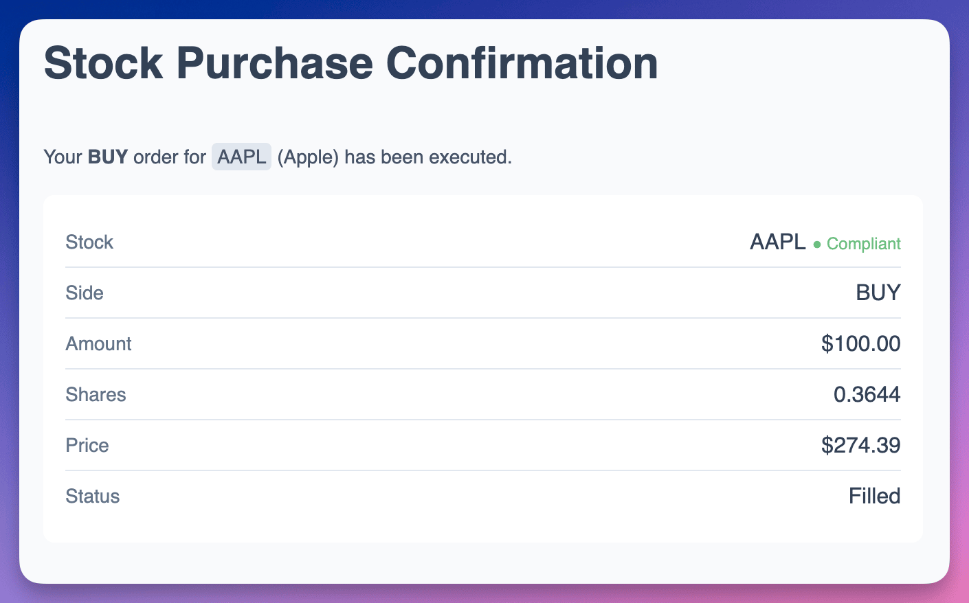Click the AAPL value in Stock row
The width and height of the screenshot is (969, 603).
click(x=778, y=242)
